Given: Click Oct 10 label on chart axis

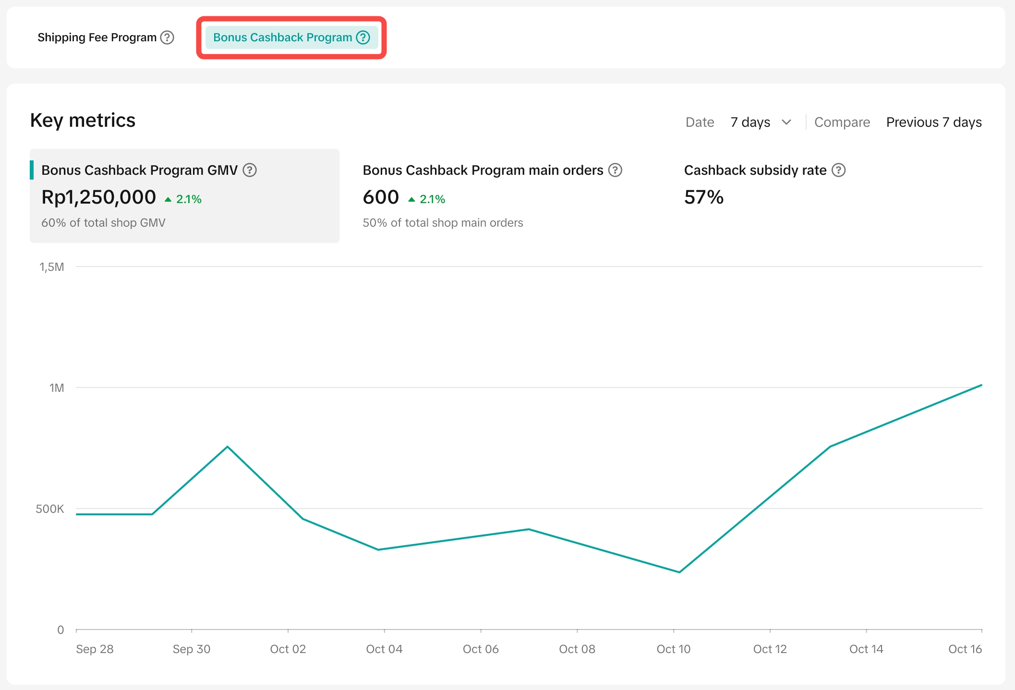Looking at the screenshot, I should [673, 649].
